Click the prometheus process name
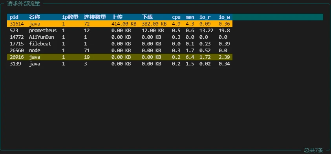The width and height of the screenshot is (331, 154). [x=43, y=31]
